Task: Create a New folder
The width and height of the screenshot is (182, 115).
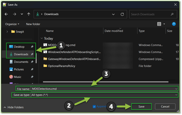Action: point(33,24)
